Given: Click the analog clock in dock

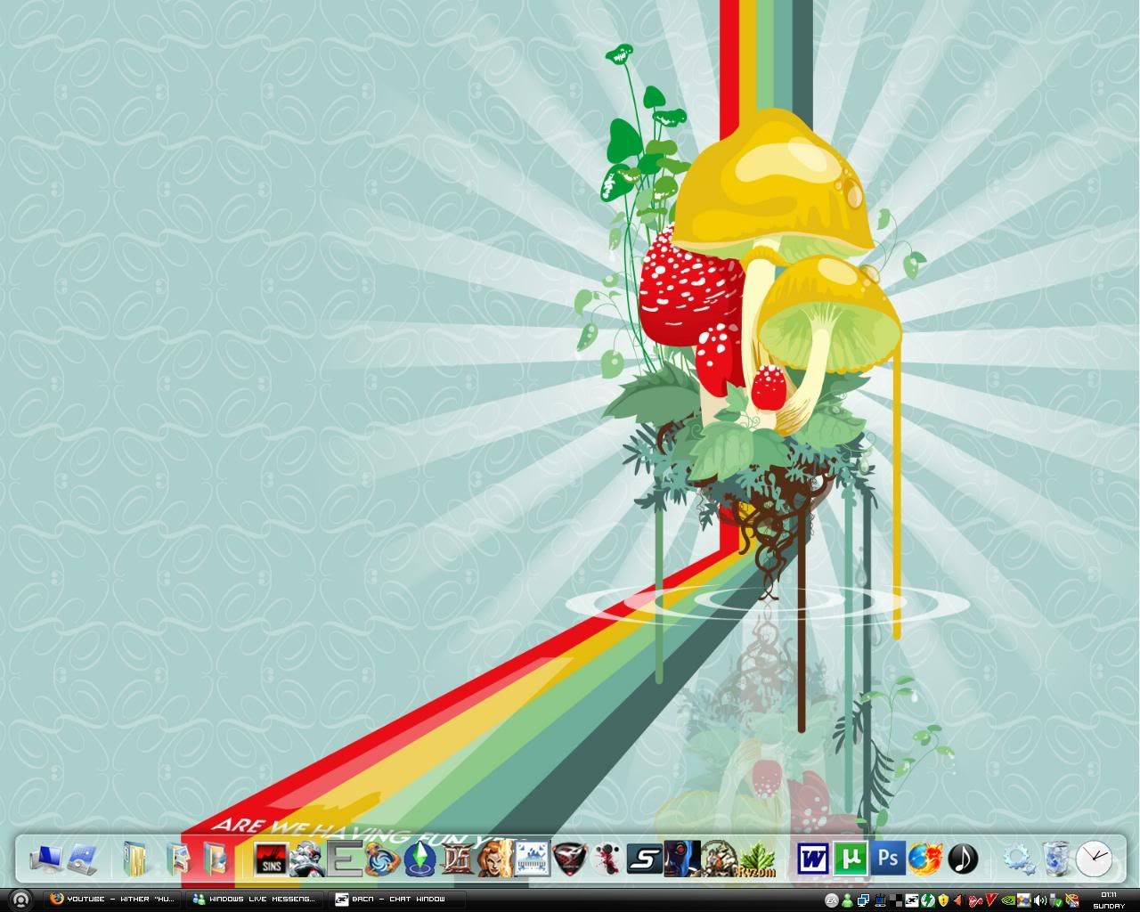Looking at the screenshot, I should (1094, 859).
